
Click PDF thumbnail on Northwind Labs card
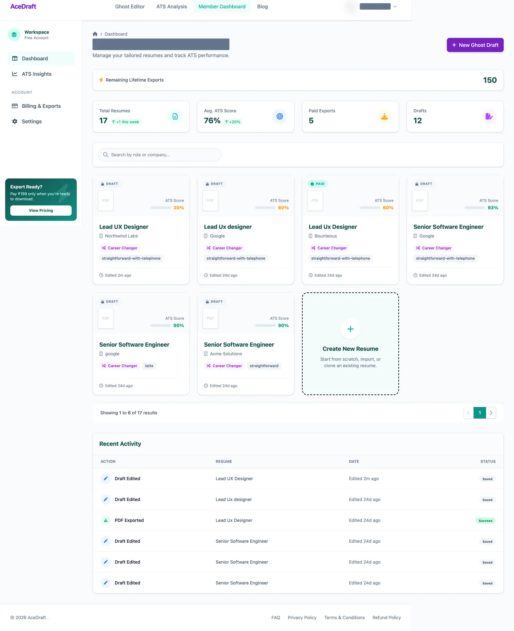coord(106,201)
